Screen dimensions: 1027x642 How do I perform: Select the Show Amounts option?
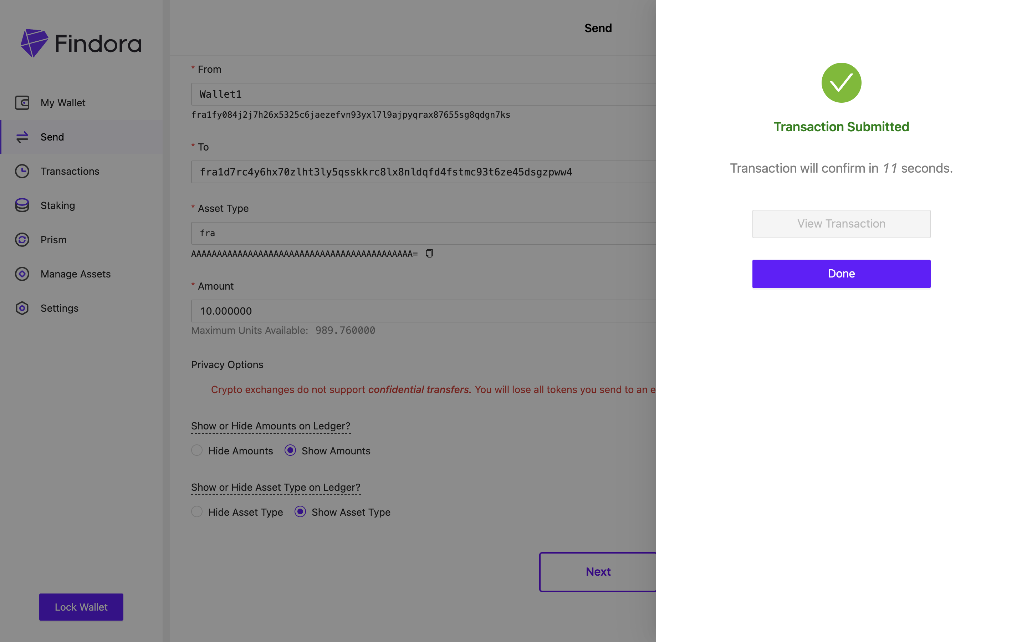[290, 450]
